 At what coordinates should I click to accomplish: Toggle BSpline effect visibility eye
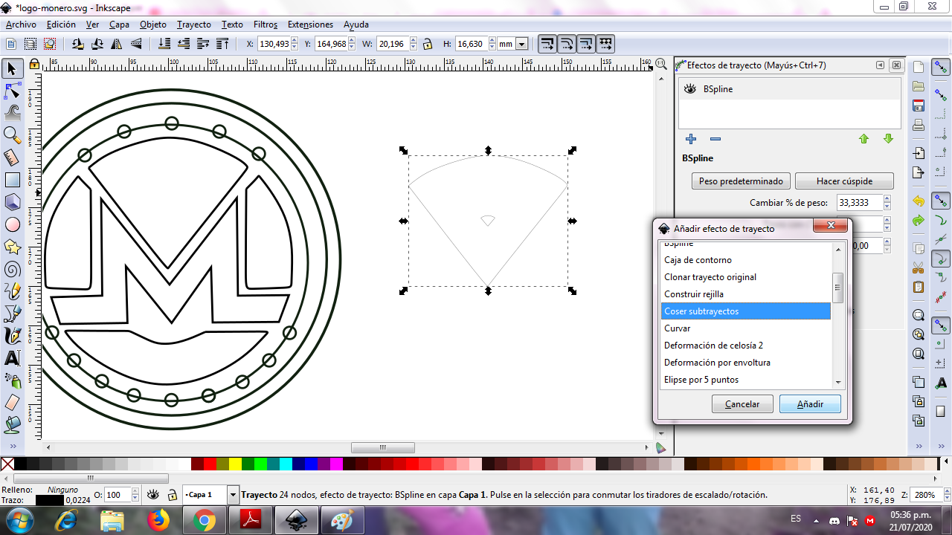click(x=690, y=89)
